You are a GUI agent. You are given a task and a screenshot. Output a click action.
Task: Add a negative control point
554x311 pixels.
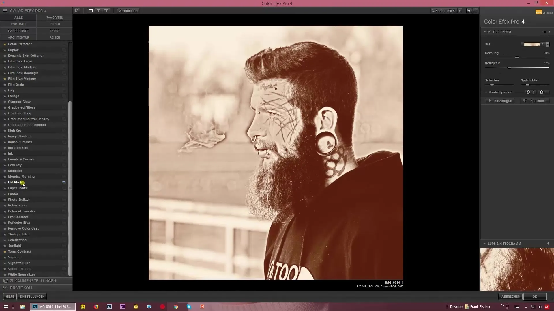(x=544, y=92)
